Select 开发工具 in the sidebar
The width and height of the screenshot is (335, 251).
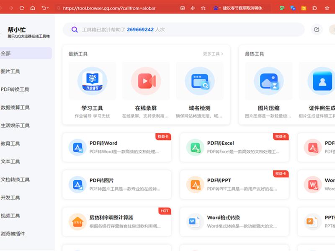[10, 197]
